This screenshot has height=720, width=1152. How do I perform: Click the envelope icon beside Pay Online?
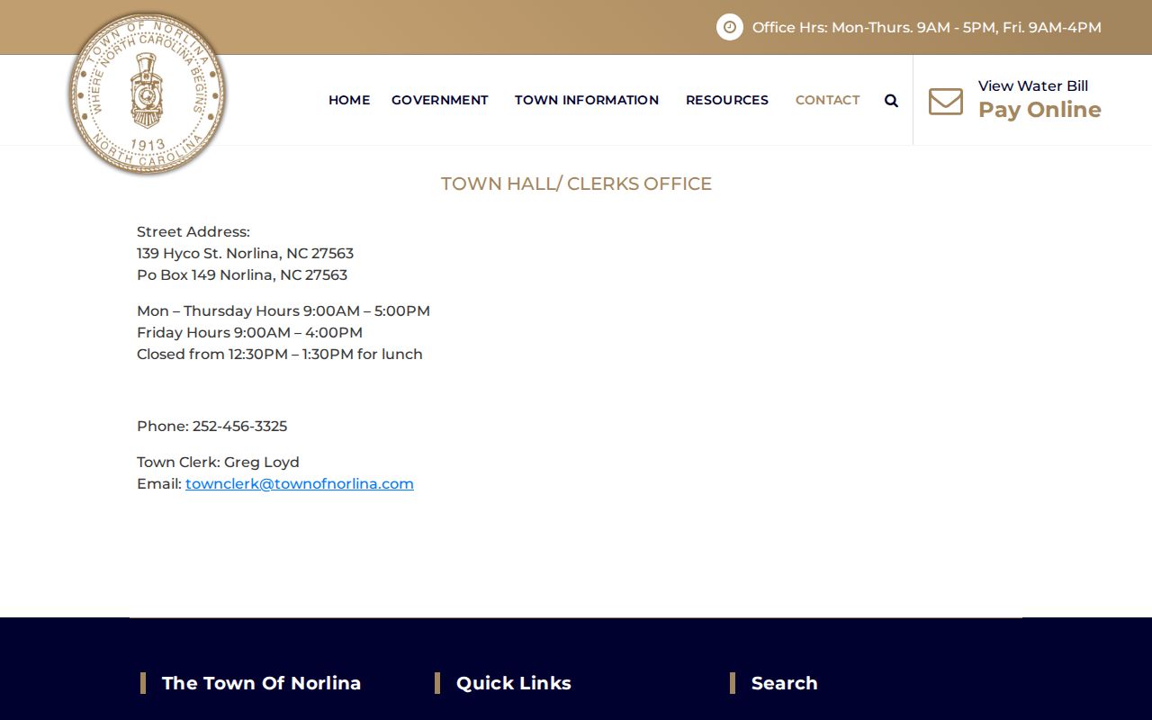coord(946,101)
